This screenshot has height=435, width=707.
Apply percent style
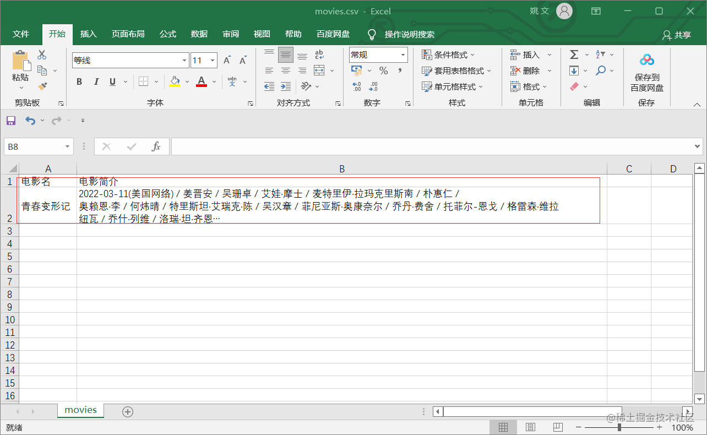tap(384, 70)
